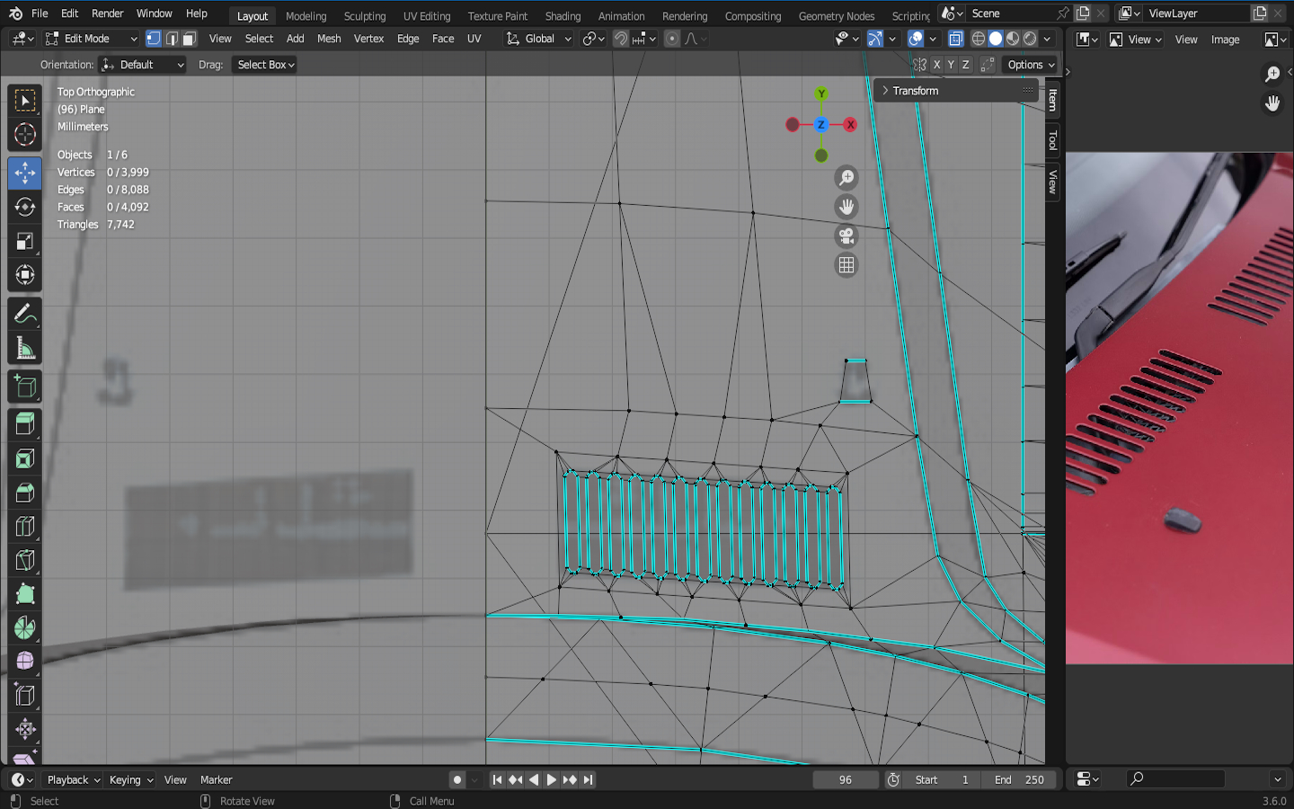This screenshot has height=809, width=1294.
Task: Choose the Rotate tool
Action: [x=25, y=207]
